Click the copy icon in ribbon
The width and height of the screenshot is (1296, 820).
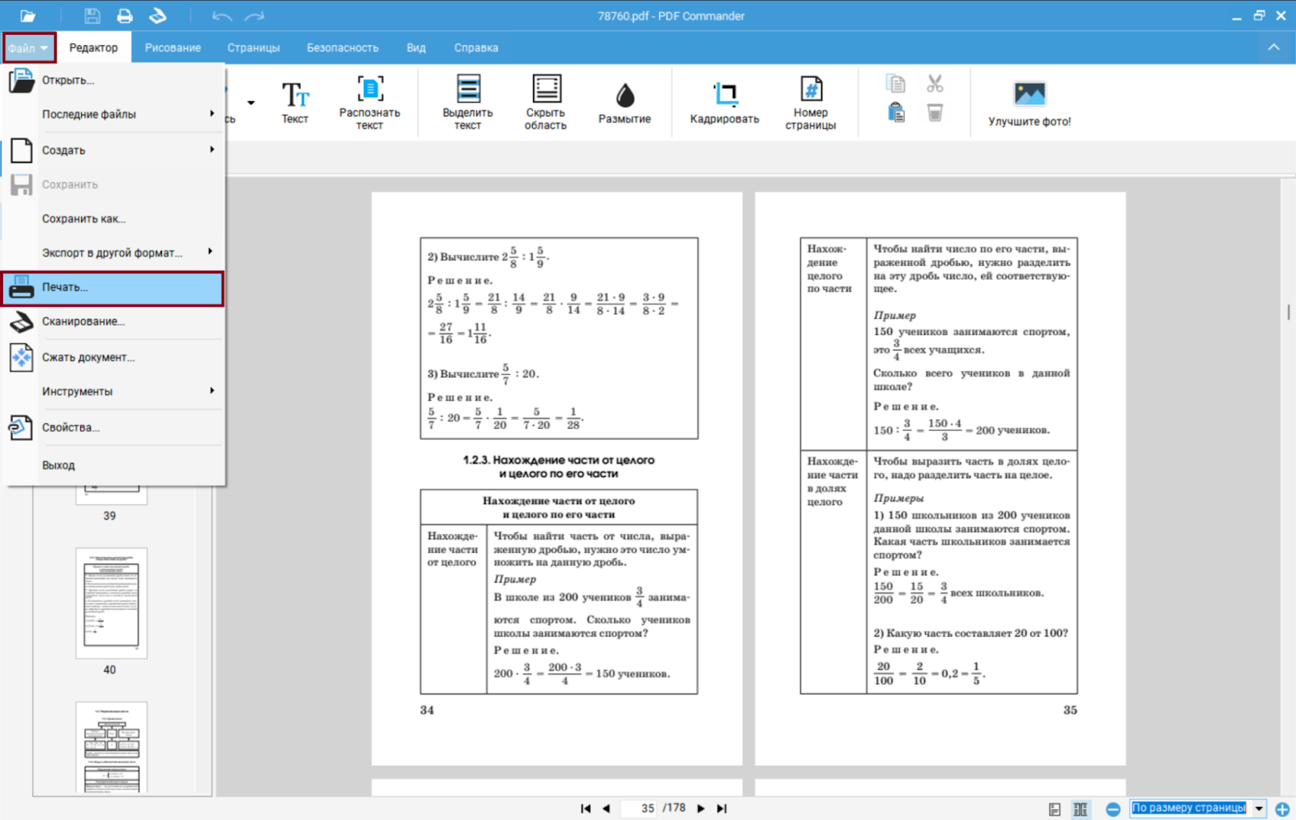coord(895,83)
